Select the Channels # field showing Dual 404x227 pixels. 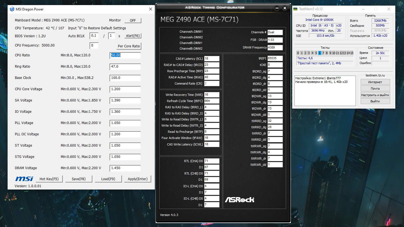tap(275, 32)
